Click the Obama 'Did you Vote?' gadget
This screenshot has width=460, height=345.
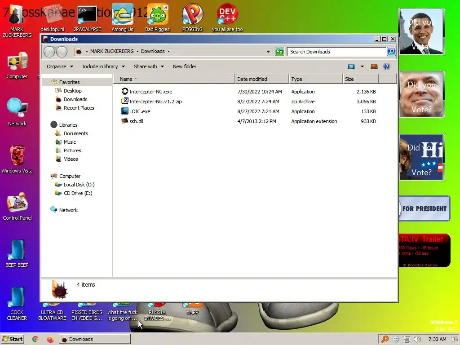(x=421, y=32)
